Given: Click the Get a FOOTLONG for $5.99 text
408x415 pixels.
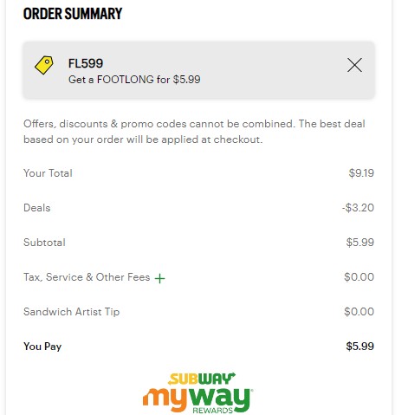Looking at the screenshot, I should click(134, 80).
